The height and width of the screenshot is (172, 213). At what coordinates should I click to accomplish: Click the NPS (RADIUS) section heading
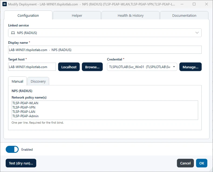(22, 91)
